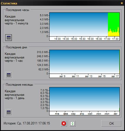The width and height of the screenshot is (125, 131).
Task: Select the авг mark on monthly axis
Action: coord(116,114)
